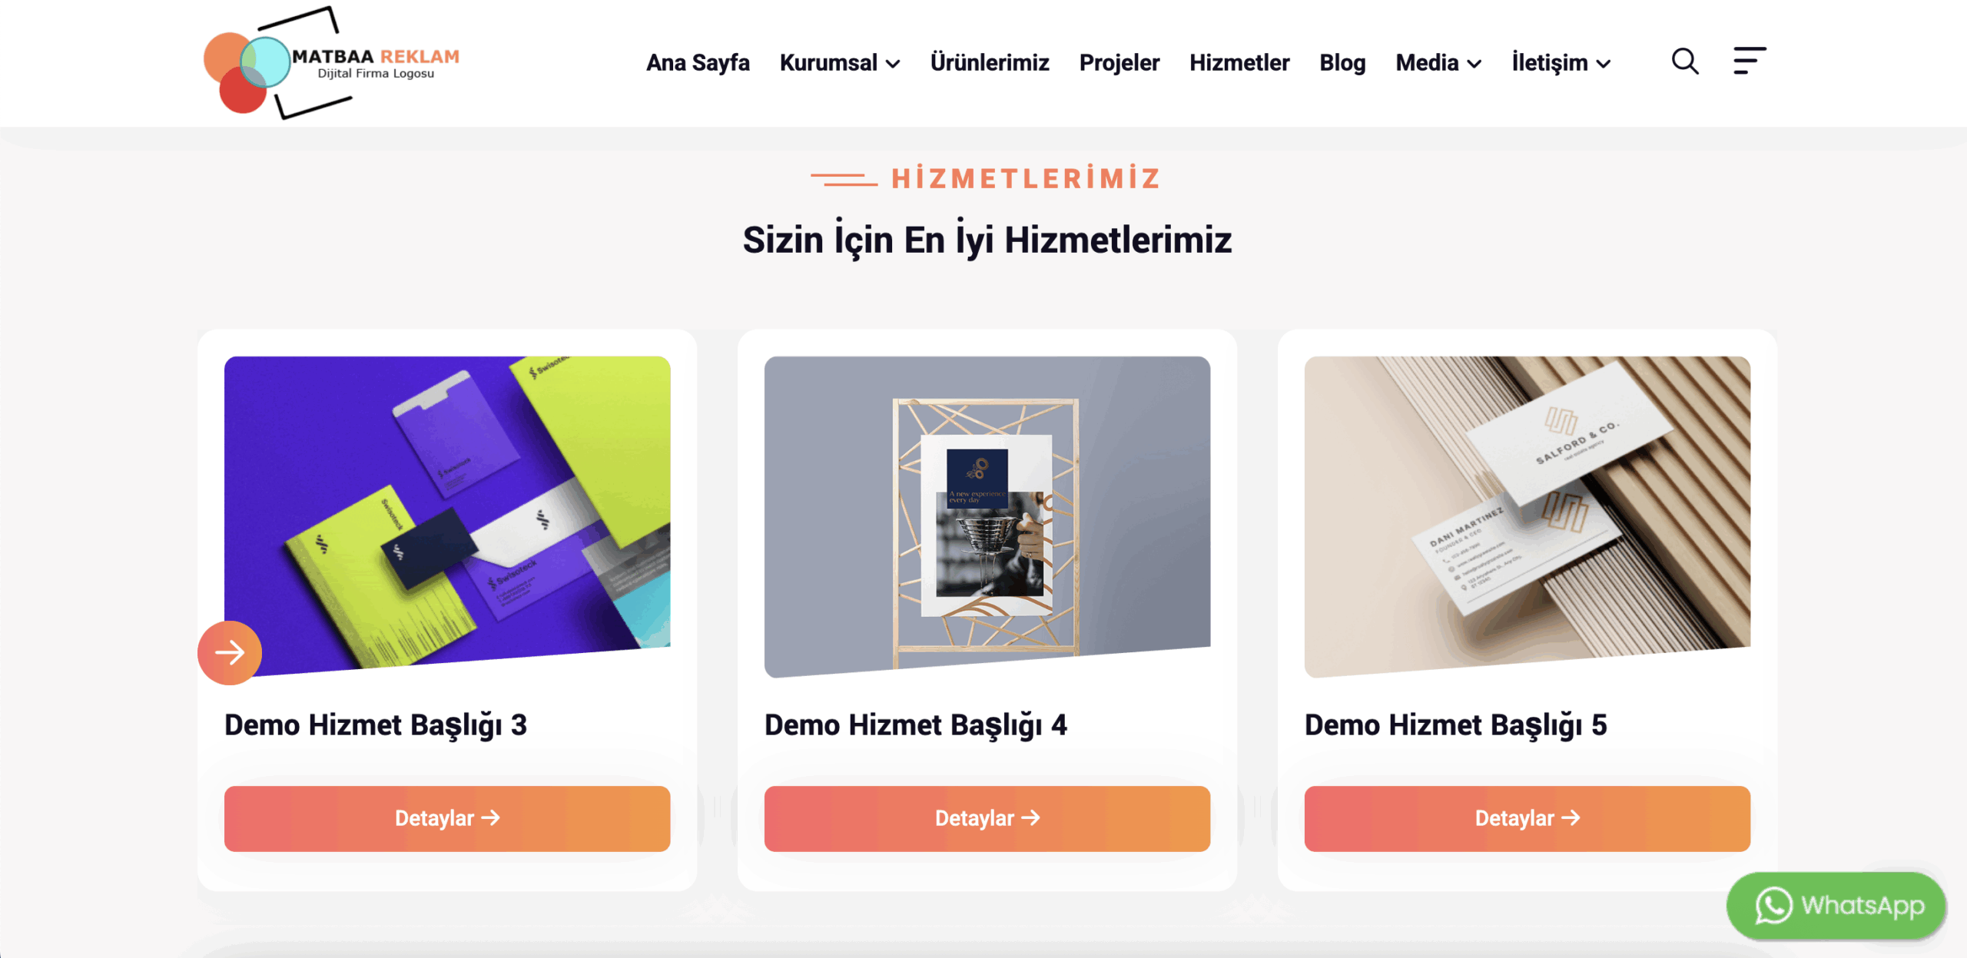The image size is (1967, 958).
Task: Click arrow icon in third Detaylar button
Action: pos(1571,817)
